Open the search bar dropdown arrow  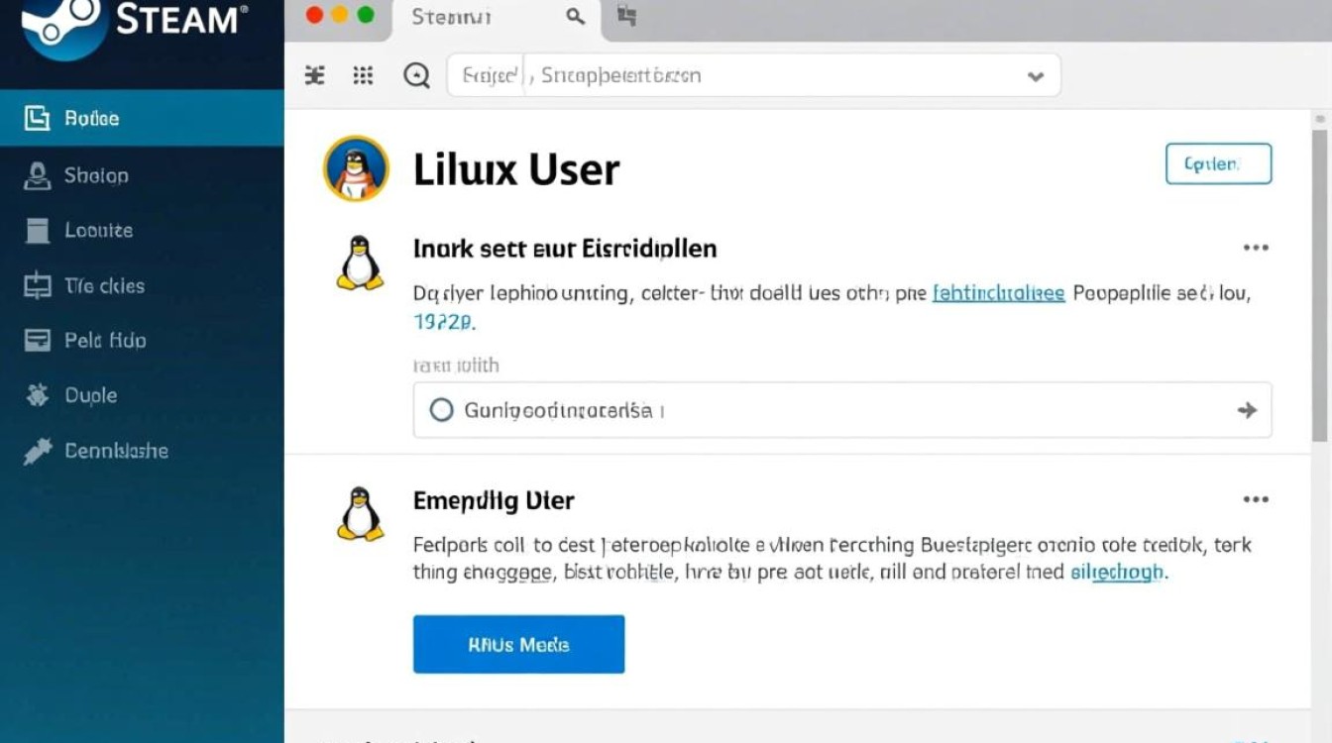1035,75
